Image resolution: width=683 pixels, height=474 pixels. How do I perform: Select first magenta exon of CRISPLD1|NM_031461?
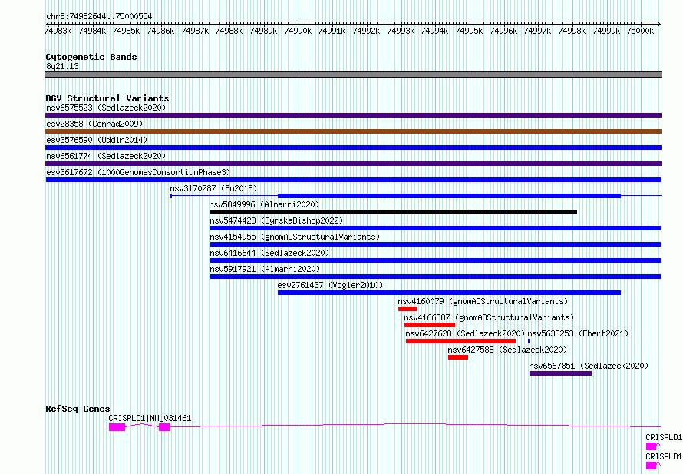117,427
